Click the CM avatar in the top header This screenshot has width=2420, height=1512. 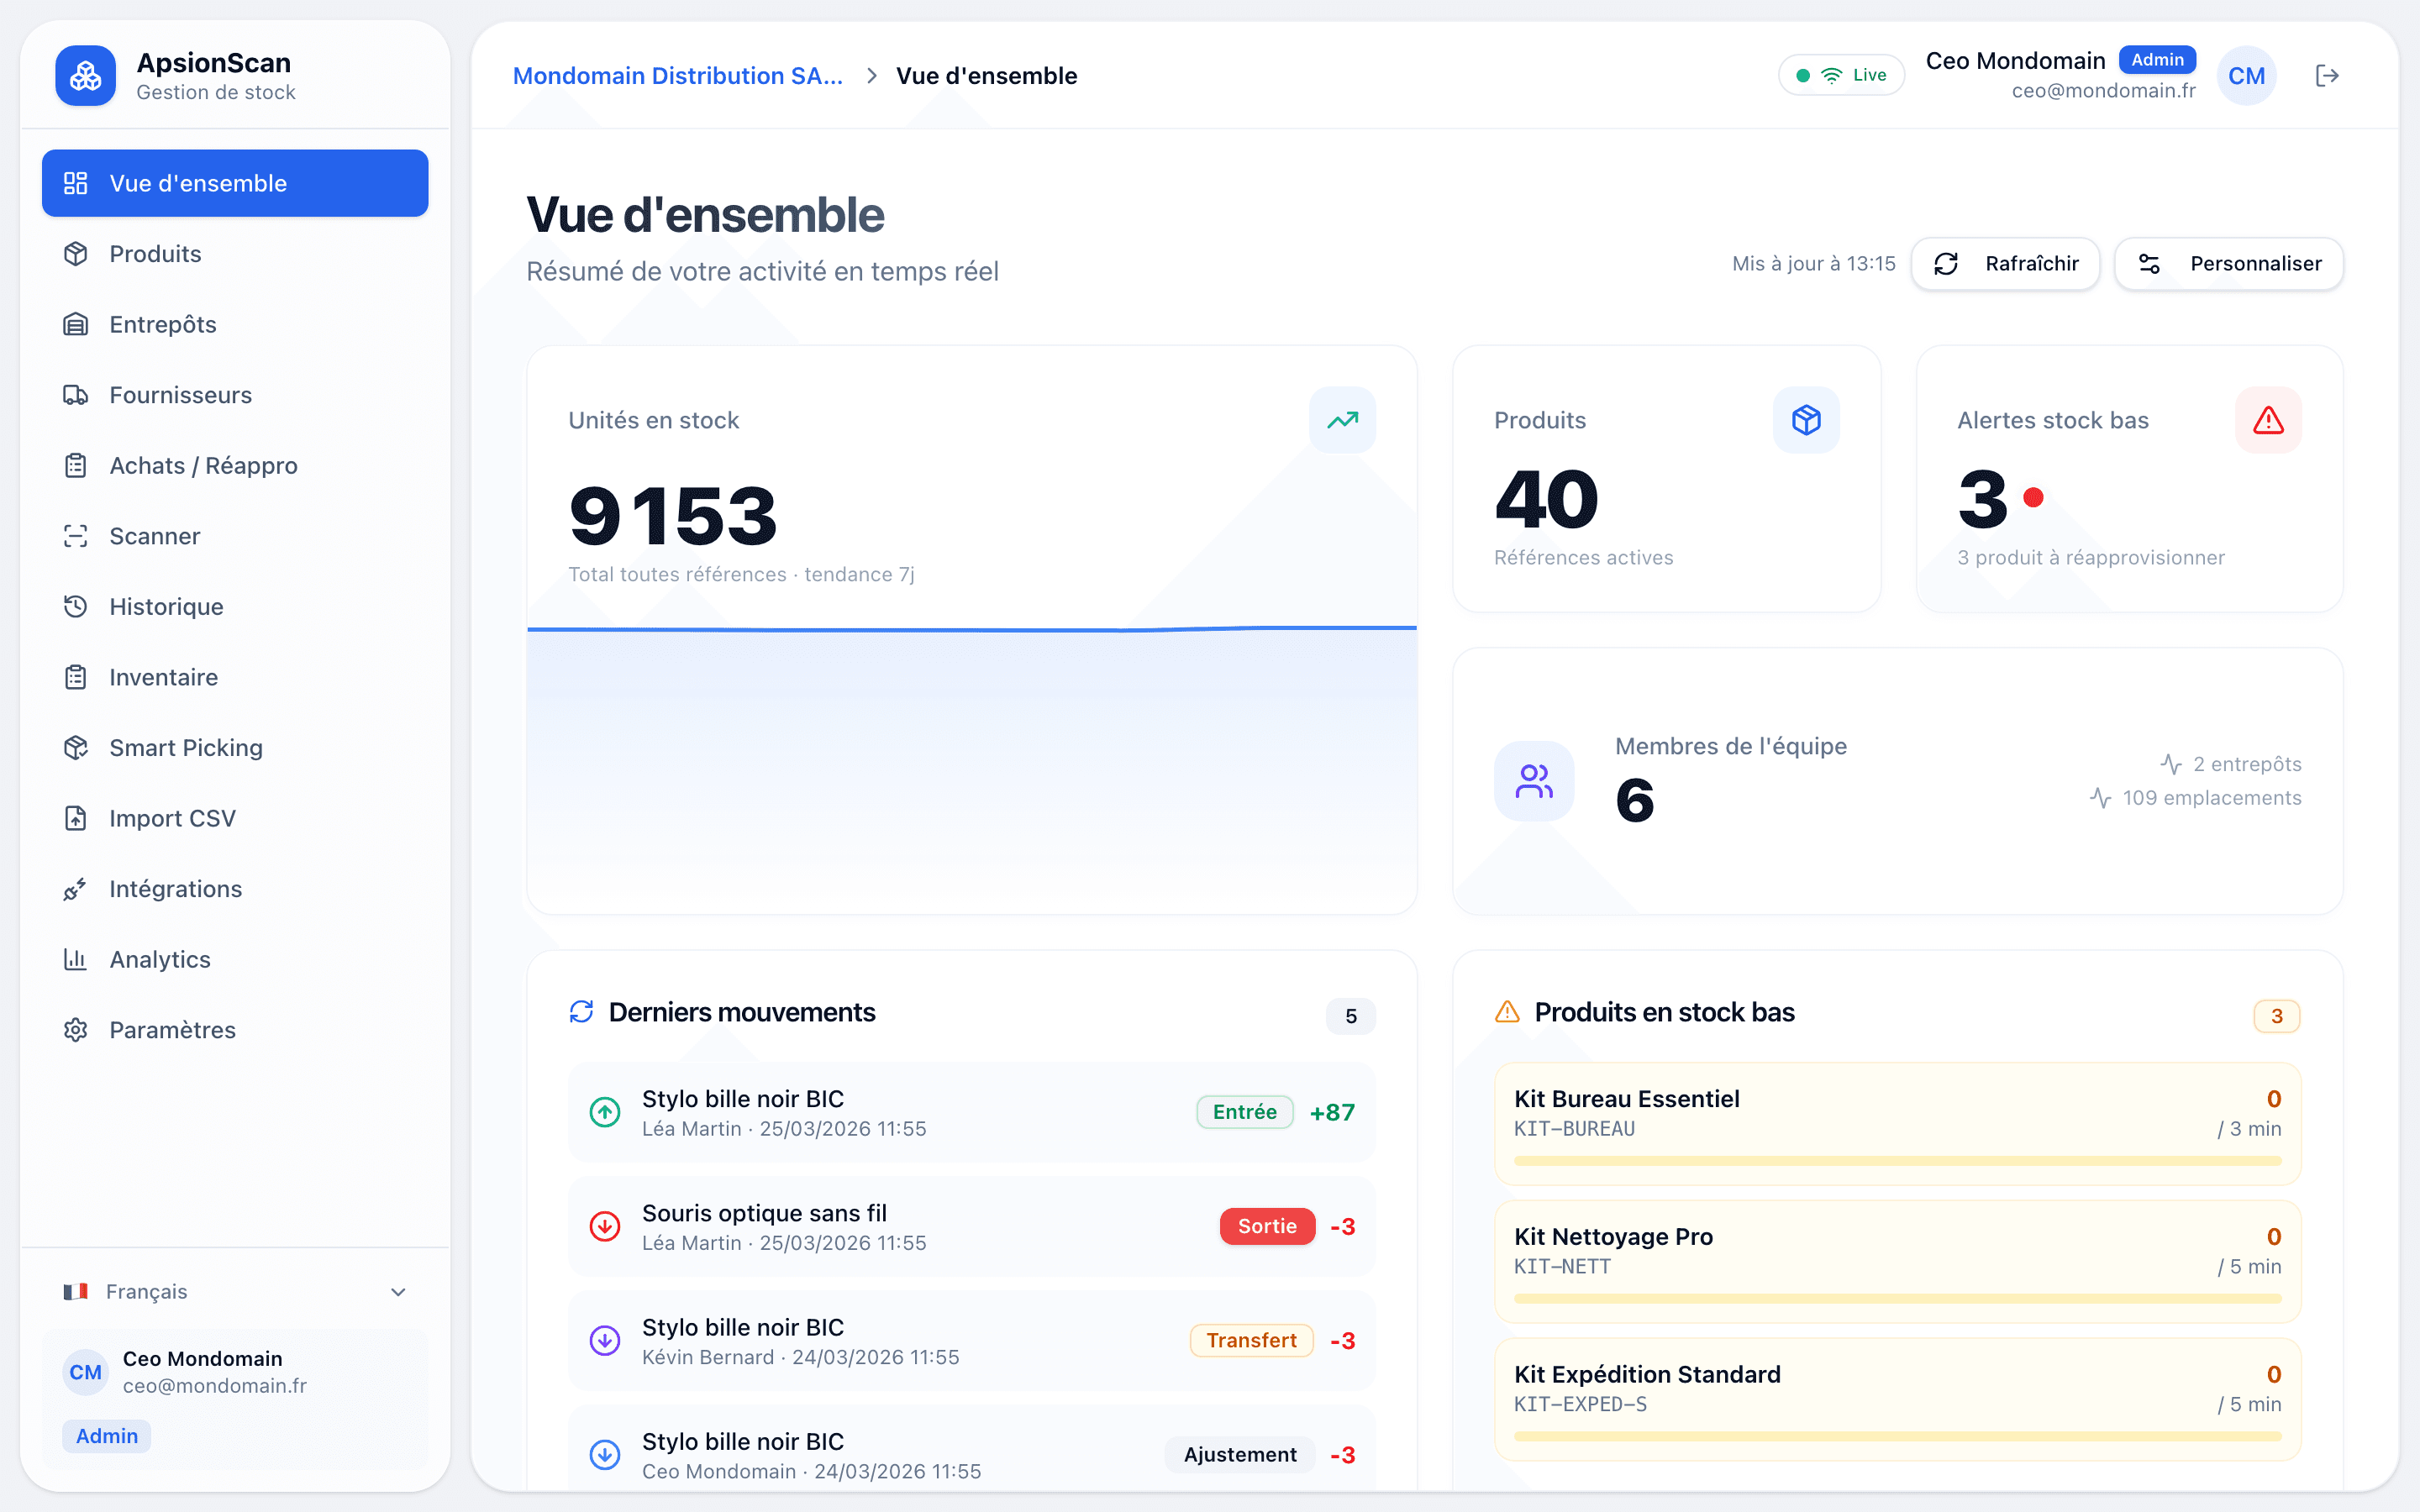coord(2246,76)
